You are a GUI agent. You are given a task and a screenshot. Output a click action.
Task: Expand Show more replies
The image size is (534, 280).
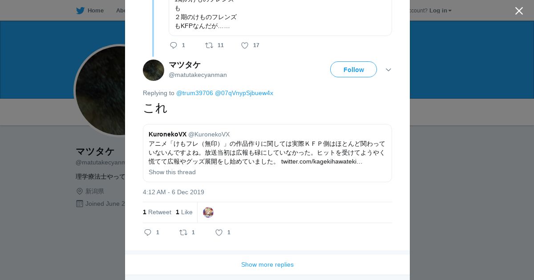tap(267, 264)
